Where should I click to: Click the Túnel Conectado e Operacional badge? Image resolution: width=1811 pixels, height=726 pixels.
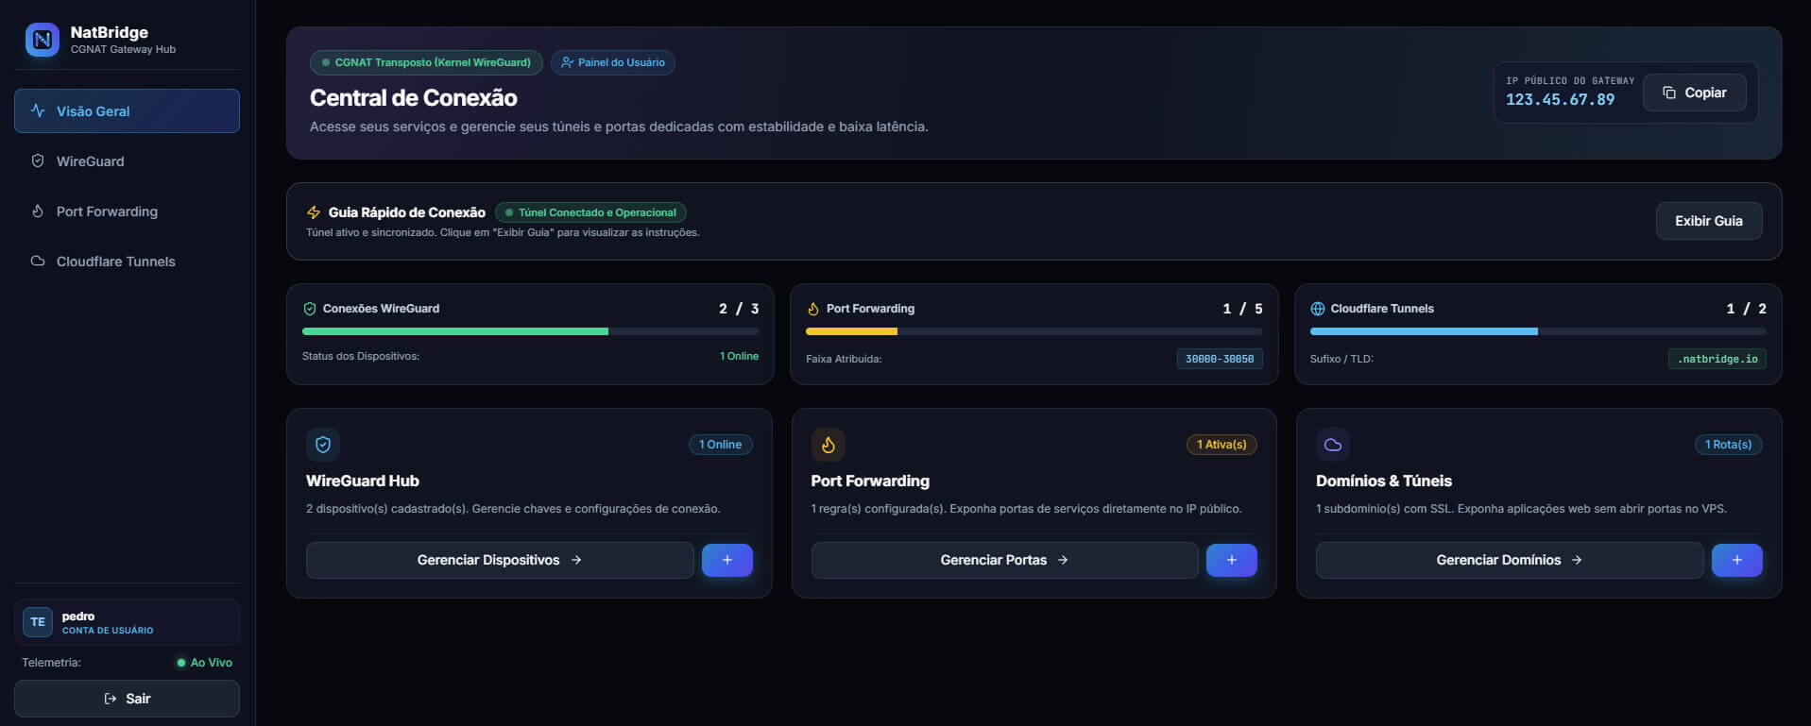pos(590,212)
